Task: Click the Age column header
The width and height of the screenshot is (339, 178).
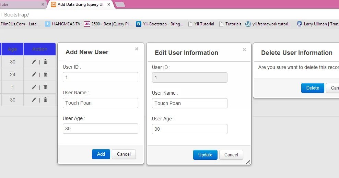Action: point(13,49)
